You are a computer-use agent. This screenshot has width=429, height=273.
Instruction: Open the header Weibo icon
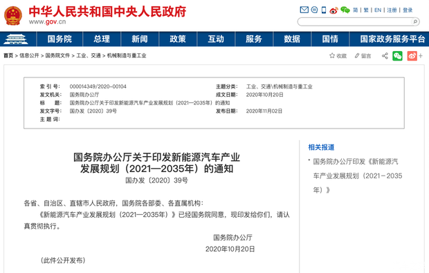tap(334, 10)
